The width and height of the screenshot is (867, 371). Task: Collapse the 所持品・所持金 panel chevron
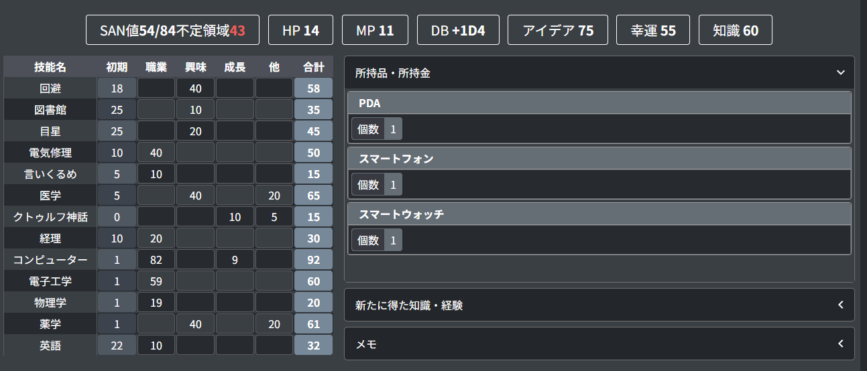tap(840, 72)
